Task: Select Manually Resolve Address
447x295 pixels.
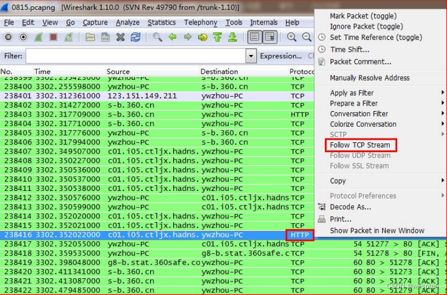Action: 370,78
